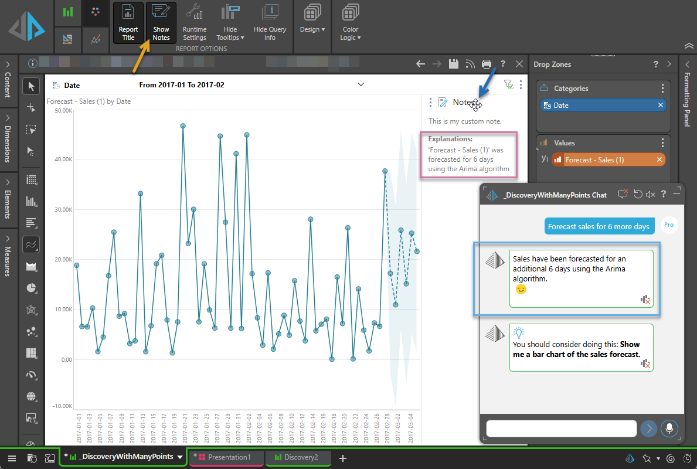This screenshot has height=469, width=697.
Task: Switch to the Presentation1 tab
Action: (x=227, y=457)
